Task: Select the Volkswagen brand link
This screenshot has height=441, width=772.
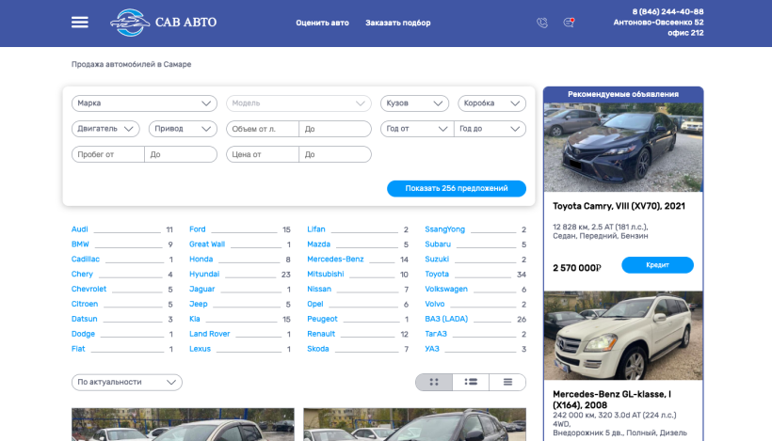Action: click(446, 289)
